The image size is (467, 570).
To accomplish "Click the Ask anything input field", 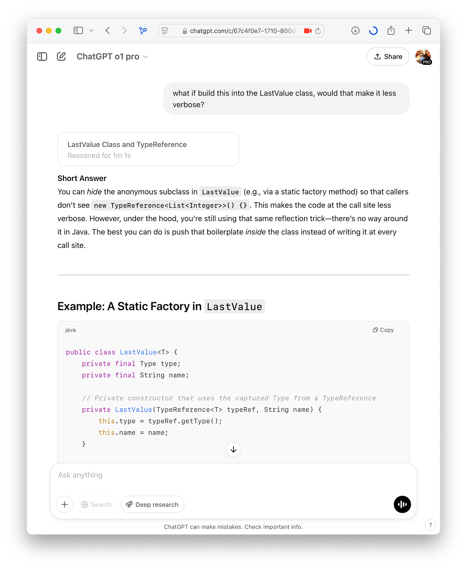I will pos(234,475).
